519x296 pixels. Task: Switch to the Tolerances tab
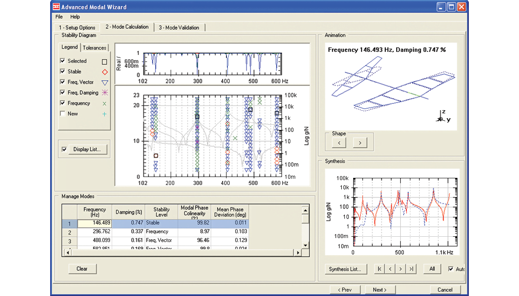(94, 47)
